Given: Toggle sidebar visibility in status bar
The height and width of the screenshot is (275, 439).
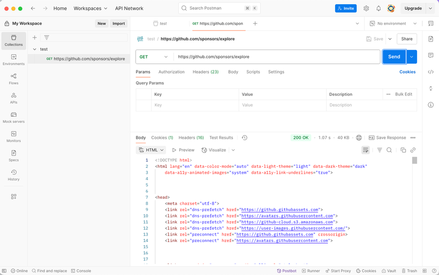Looking at the screenshot, I should 4,271.
